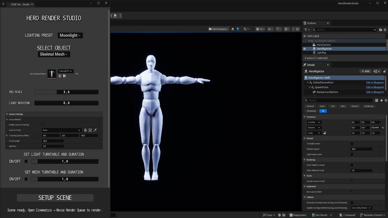
Task: Click browse-to-asset icon under TutorialTPP
Action: pyautogui.click(x=65, y=76)
